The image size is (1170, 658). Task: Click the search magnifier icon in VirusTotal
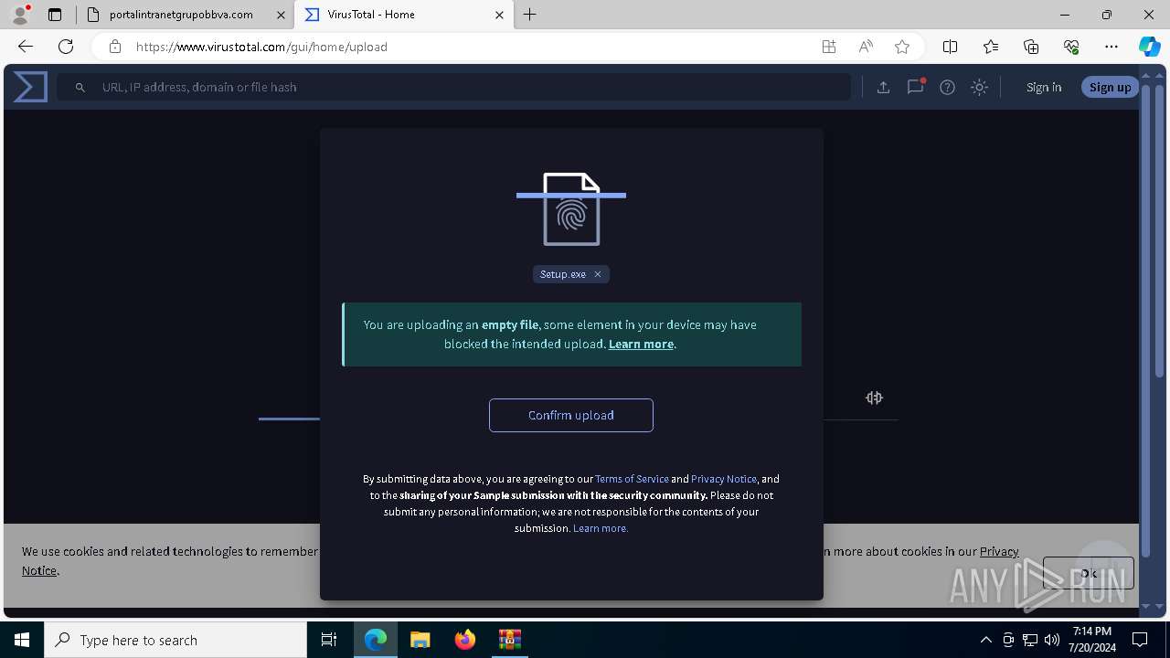coord(80,88)
